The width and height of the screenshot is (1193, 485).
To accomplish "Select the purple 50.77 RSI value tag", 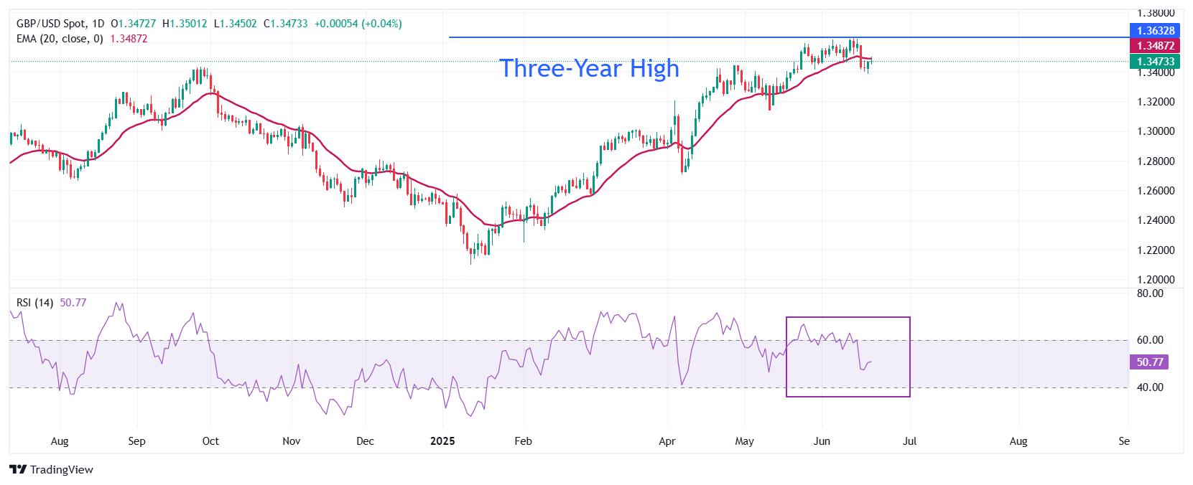I will 1149,362.
